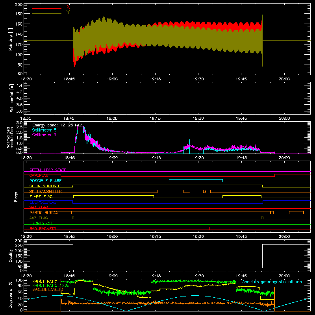Select the GAP_FLAG label
The image size is (315, 315).
pyautogui.click(x=39, y=175)
